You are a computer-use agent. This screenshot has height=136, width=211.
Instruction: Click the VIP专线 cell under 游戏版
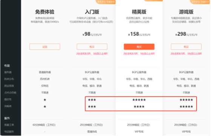(186, 131)
